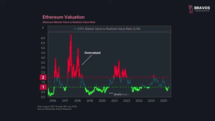Click the '2021' x-axis label

pos(114,101)
